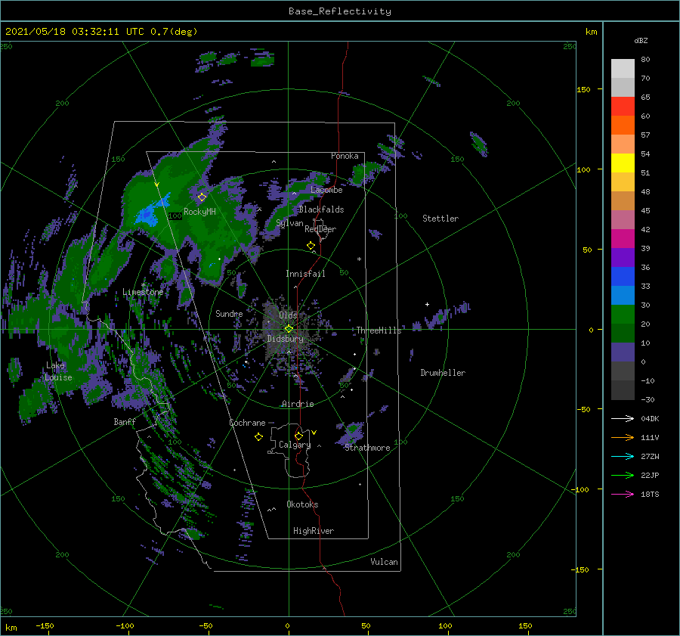Click the RockyMH label

pyautogui.click(x=199, y=212)
